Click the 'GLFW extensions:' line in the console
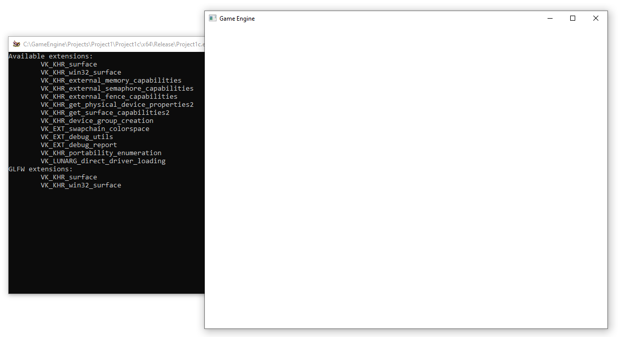The width and height of the screenshot is (619, 337). tap(41, 169)
